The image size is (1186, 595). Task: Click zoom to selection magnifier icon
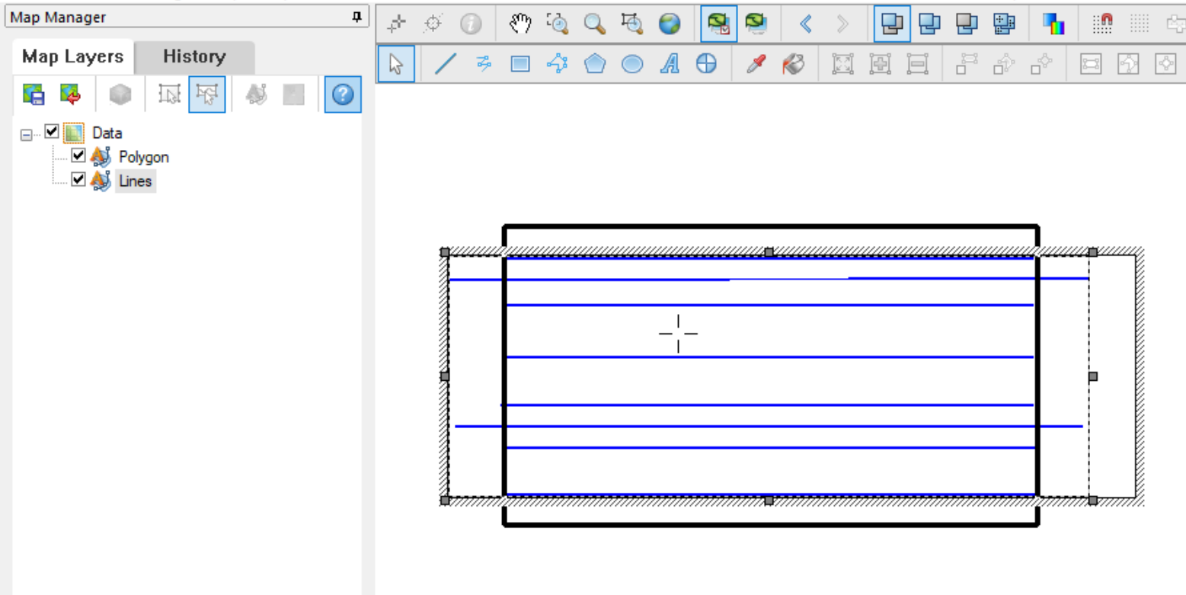631,24
